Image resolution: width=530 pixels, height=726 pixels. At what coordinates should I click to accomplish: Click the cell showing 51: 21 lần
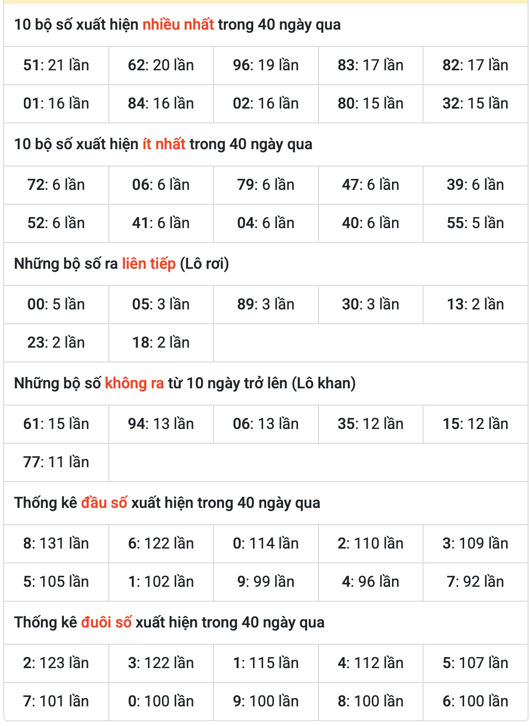click(x=56, y=66)
